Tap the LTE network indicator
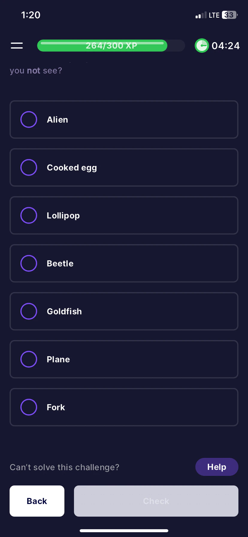248x537 pixels. tap(214, 15)
